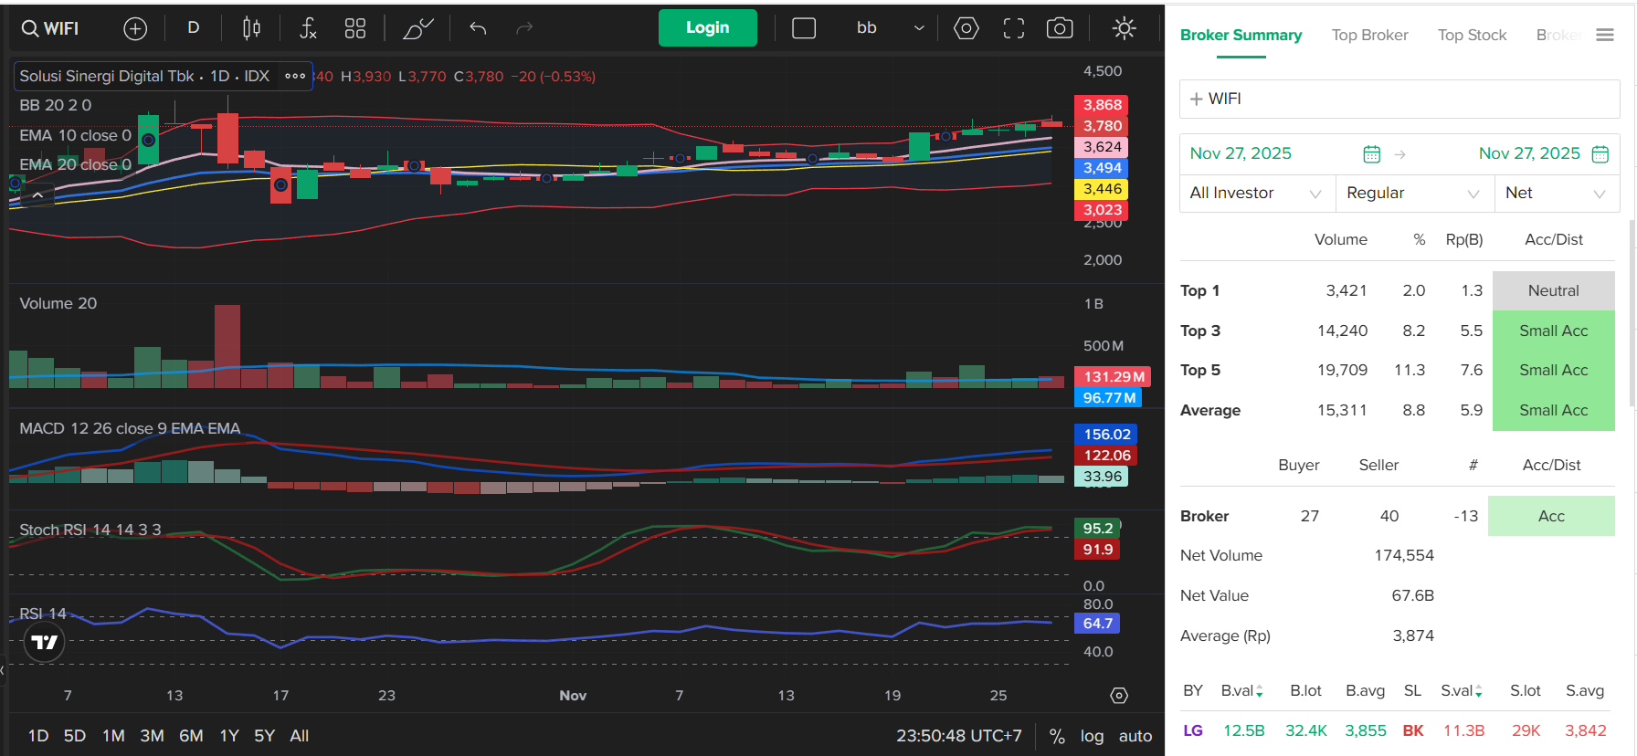Switch to the Top Broker tab
This screenshot has width=1637, height=756.
(x=1369, y=35)
